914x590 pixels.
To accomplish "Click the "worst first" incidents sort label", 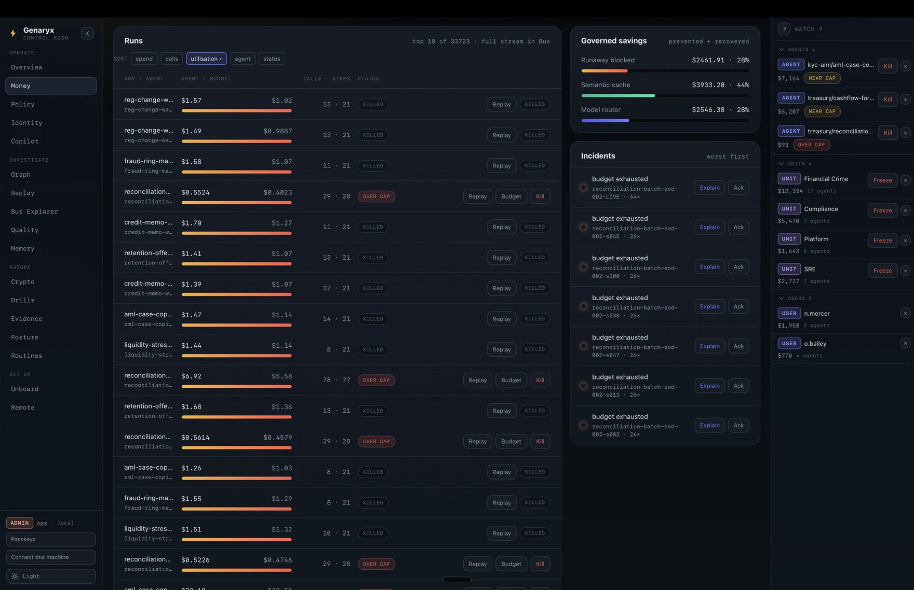I will (x=728, y=157).
